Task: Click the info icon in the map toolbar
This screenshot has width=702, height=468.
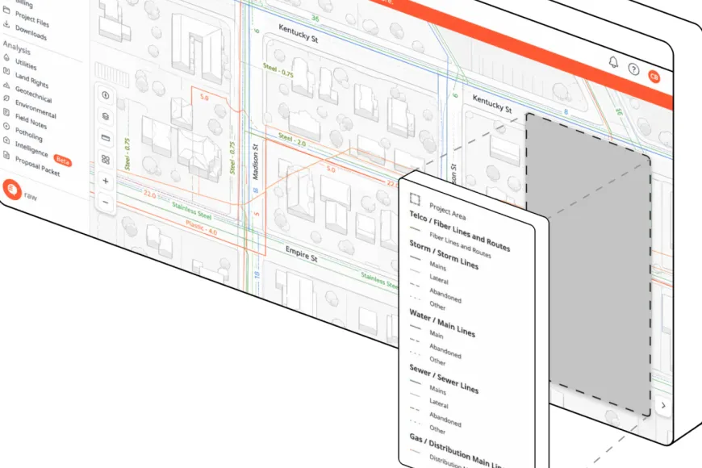Action: 106,95
